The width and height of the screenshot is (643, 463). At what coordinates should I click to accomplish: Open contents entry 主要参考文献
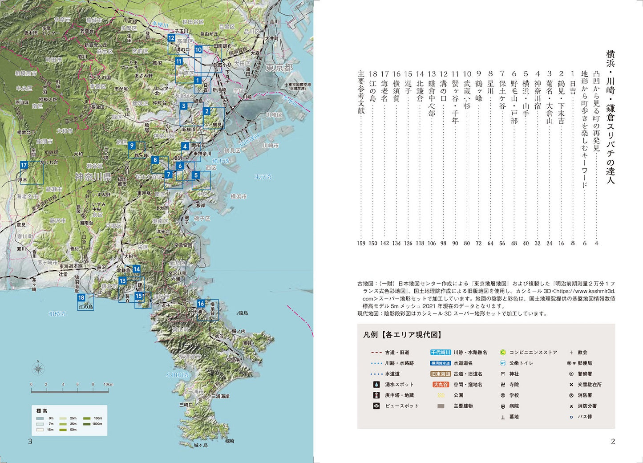click(361, 92)
